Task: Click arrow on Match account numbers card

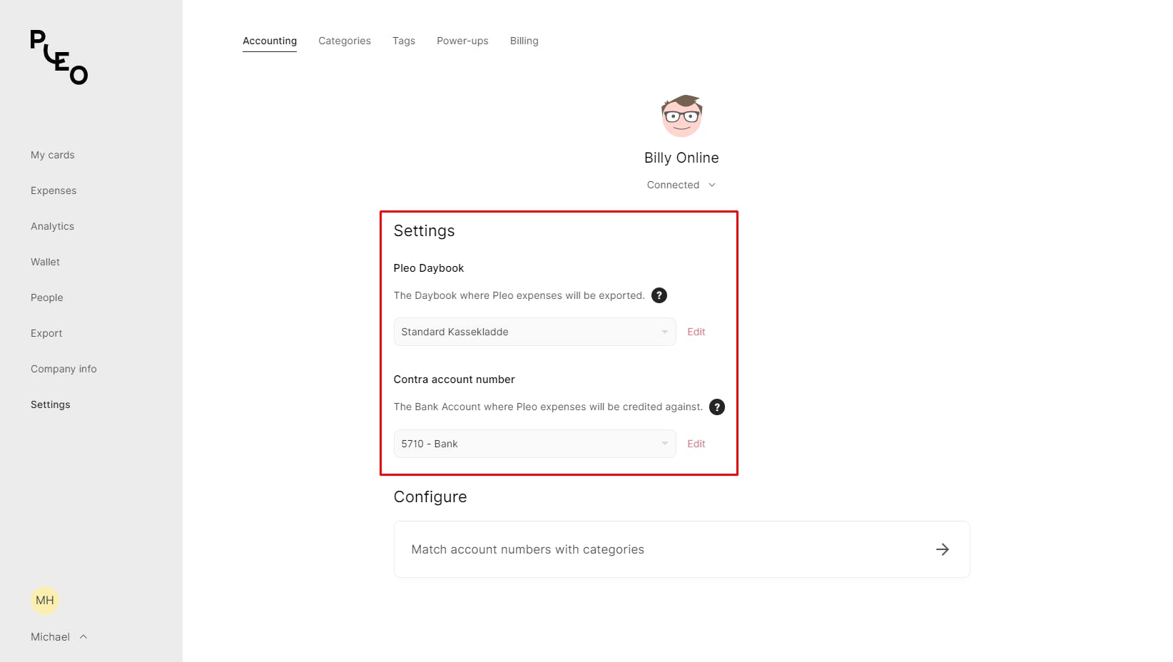Action: [x=943, y=549]
